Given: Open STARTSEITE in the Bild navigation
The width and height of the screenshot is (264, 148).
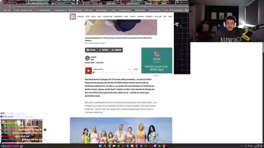Looking at the screenshot, I should (81, 16).
